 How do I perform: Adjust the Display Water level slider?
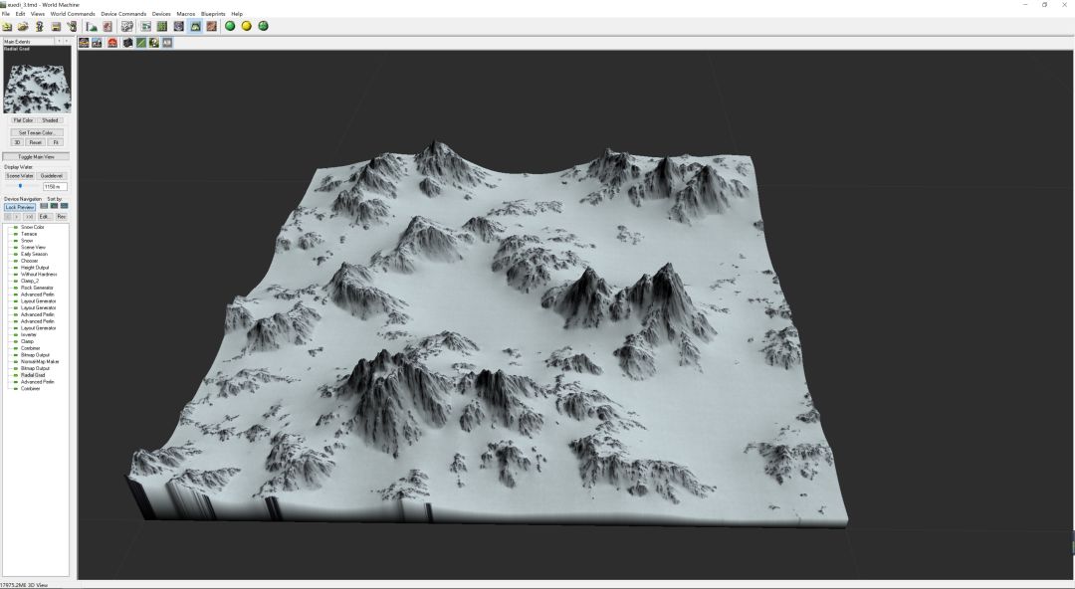tap(21, 186)
